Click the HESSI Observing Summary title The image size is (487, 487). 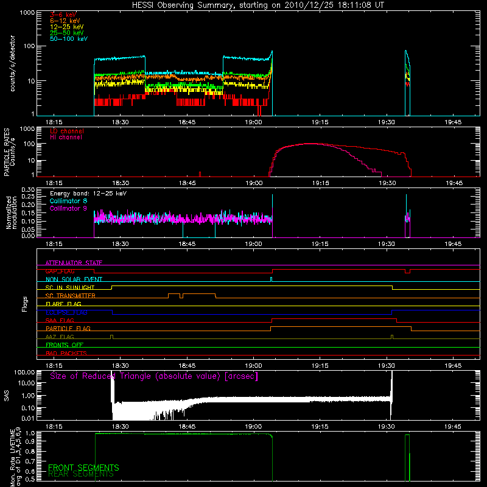click(x=258, y=5)
